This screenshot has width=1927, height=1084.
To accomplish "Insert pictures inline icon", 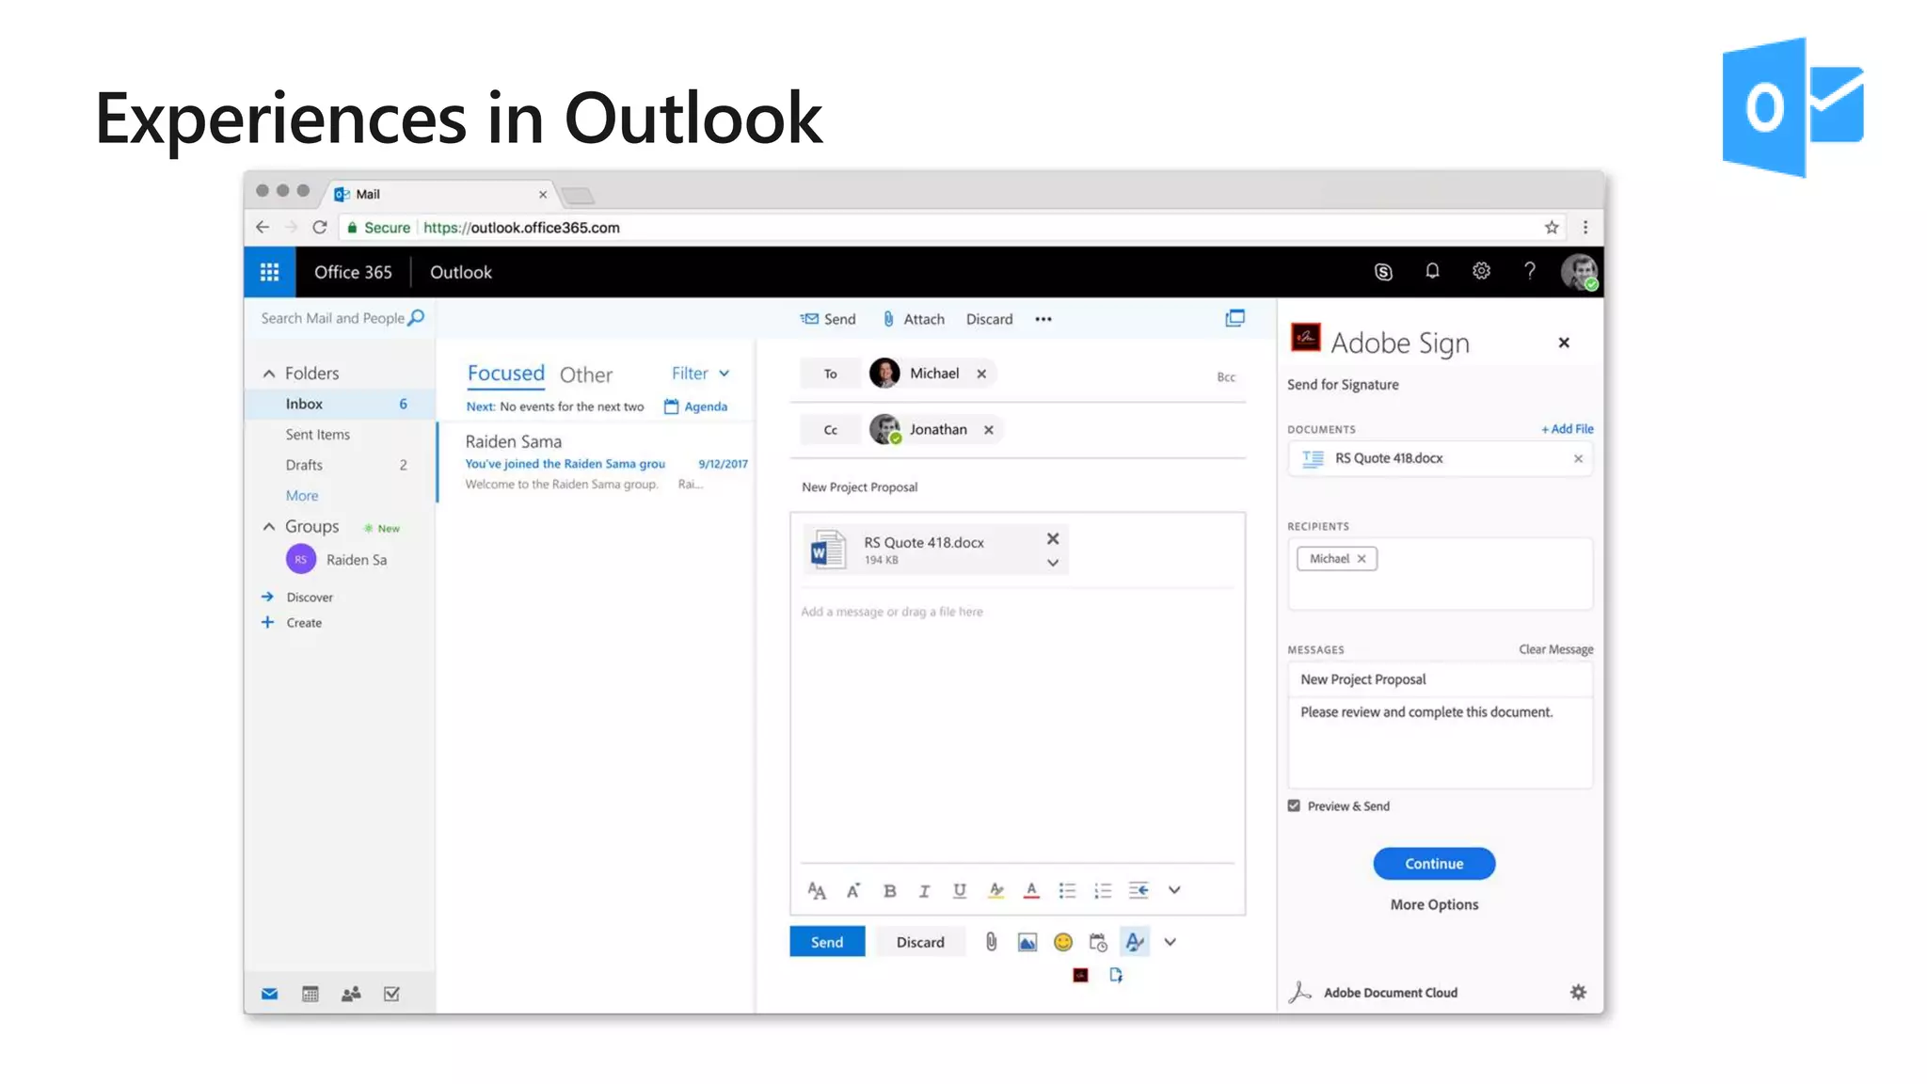I will click(x=1027, y=942).
